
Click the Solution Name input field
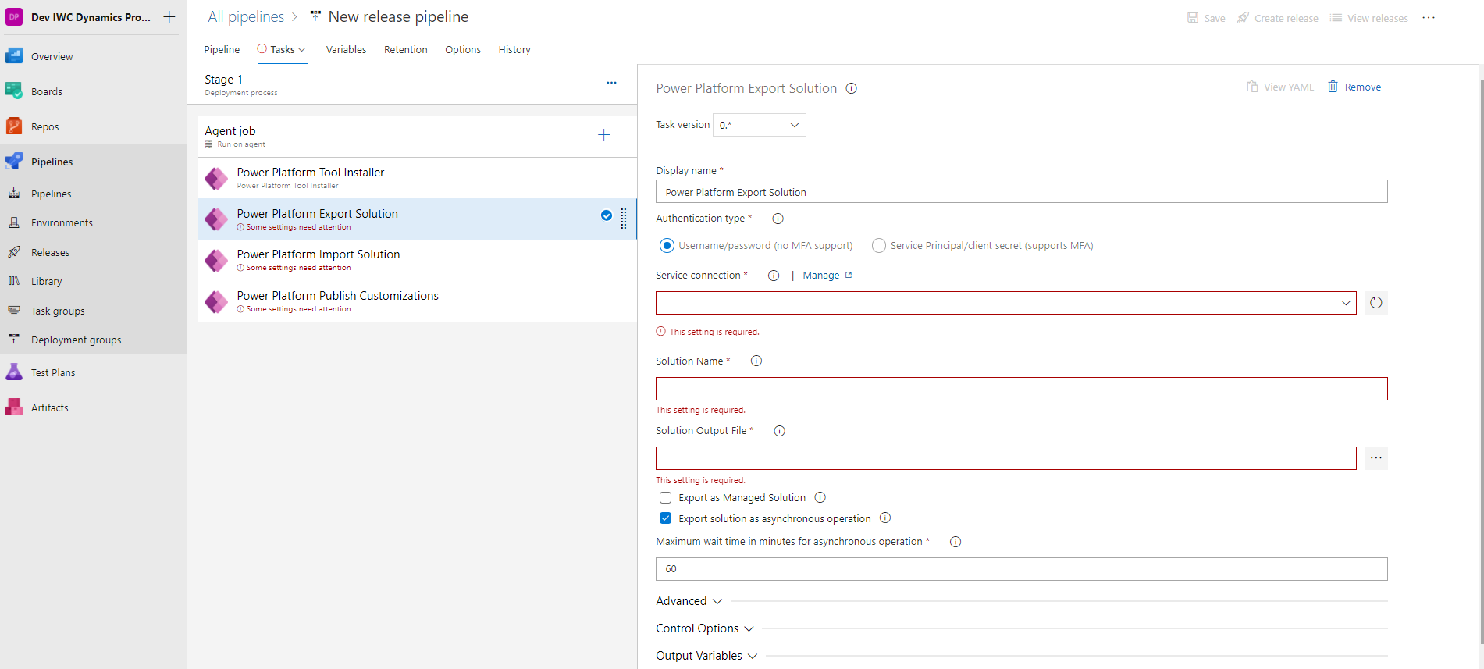point(1022,389)
